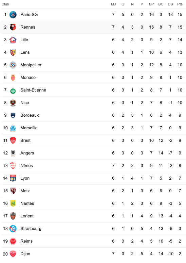Screen dimensions: 186x263
Task: Click the Club column header
Action: [x=5, y=4]
